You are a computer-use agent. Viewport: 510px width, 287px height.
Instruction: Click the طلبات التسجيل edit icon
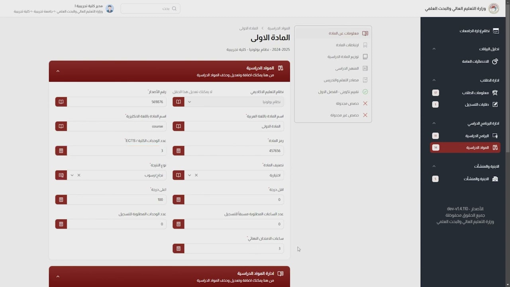pos(495,104)
